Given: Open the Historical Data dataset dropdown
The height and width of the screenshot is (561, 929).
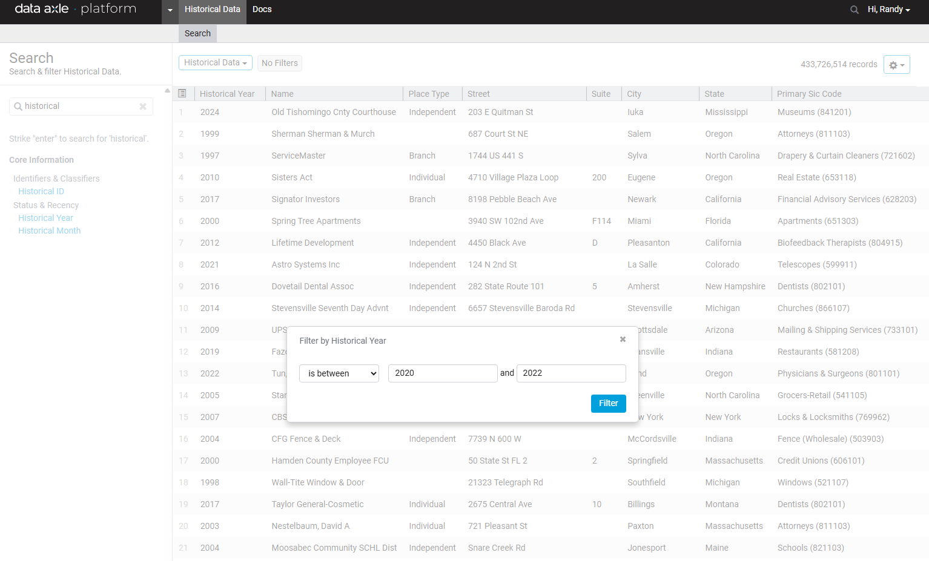Looking at the screenshot, I should click(215, 63).
